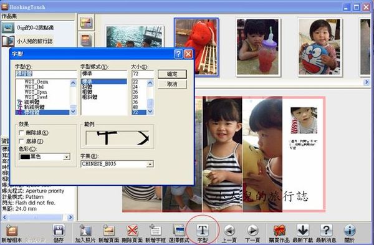Select size 22 in size list
This screenshot has height=245, width=374.
point(135,82)
